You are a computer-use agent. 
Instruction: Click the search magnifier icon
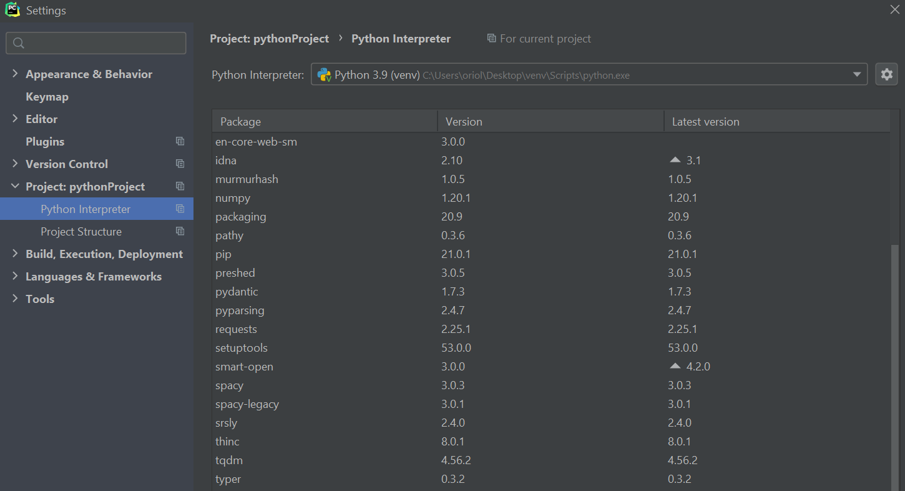point(19,43)
